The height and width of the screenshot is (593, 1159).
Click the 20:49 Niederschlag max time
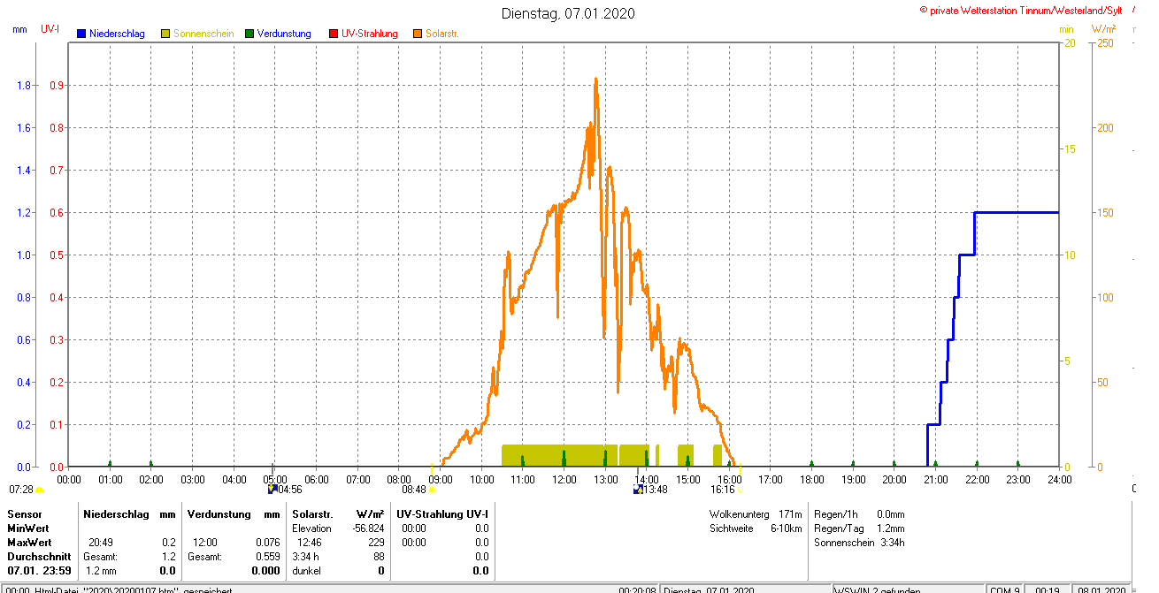tap(100, 542)
